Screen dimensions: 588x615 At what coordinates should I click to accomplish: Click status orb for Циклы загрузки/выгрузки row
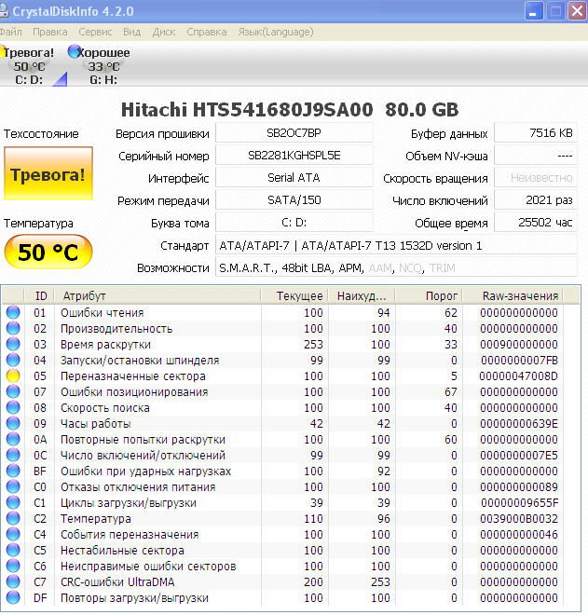point(13,503)
